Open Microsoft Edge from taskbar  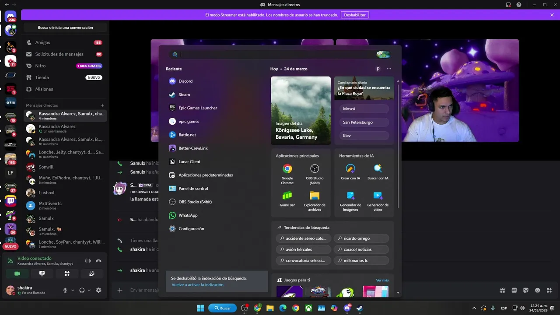click(283, 308)
